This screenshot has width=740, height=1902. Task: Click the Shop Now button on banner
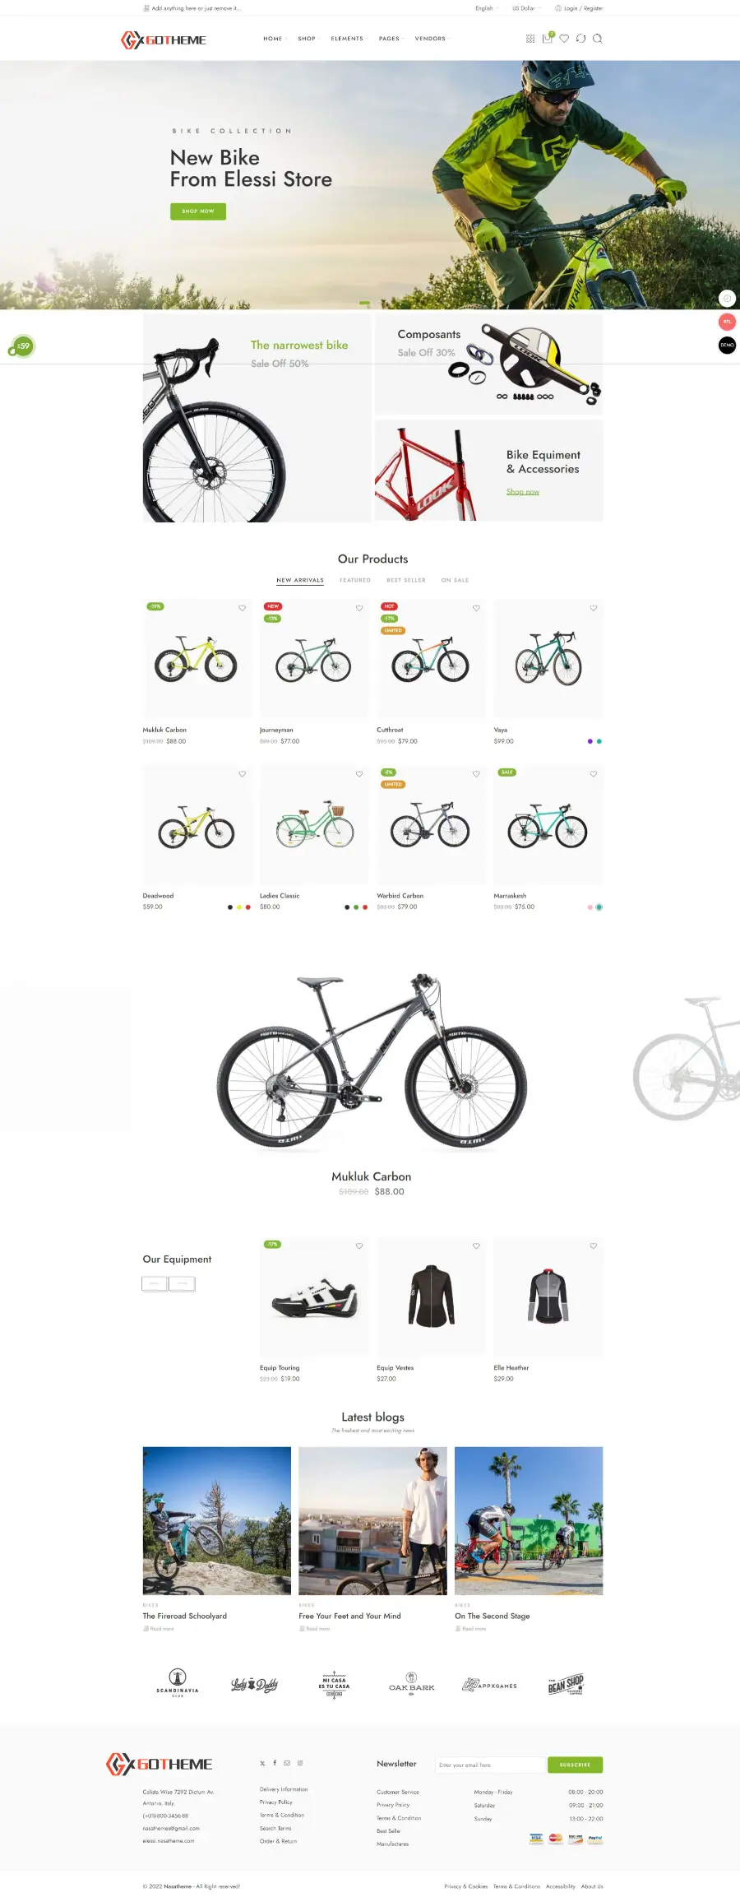pyautogui.click(x=198, y=211)
